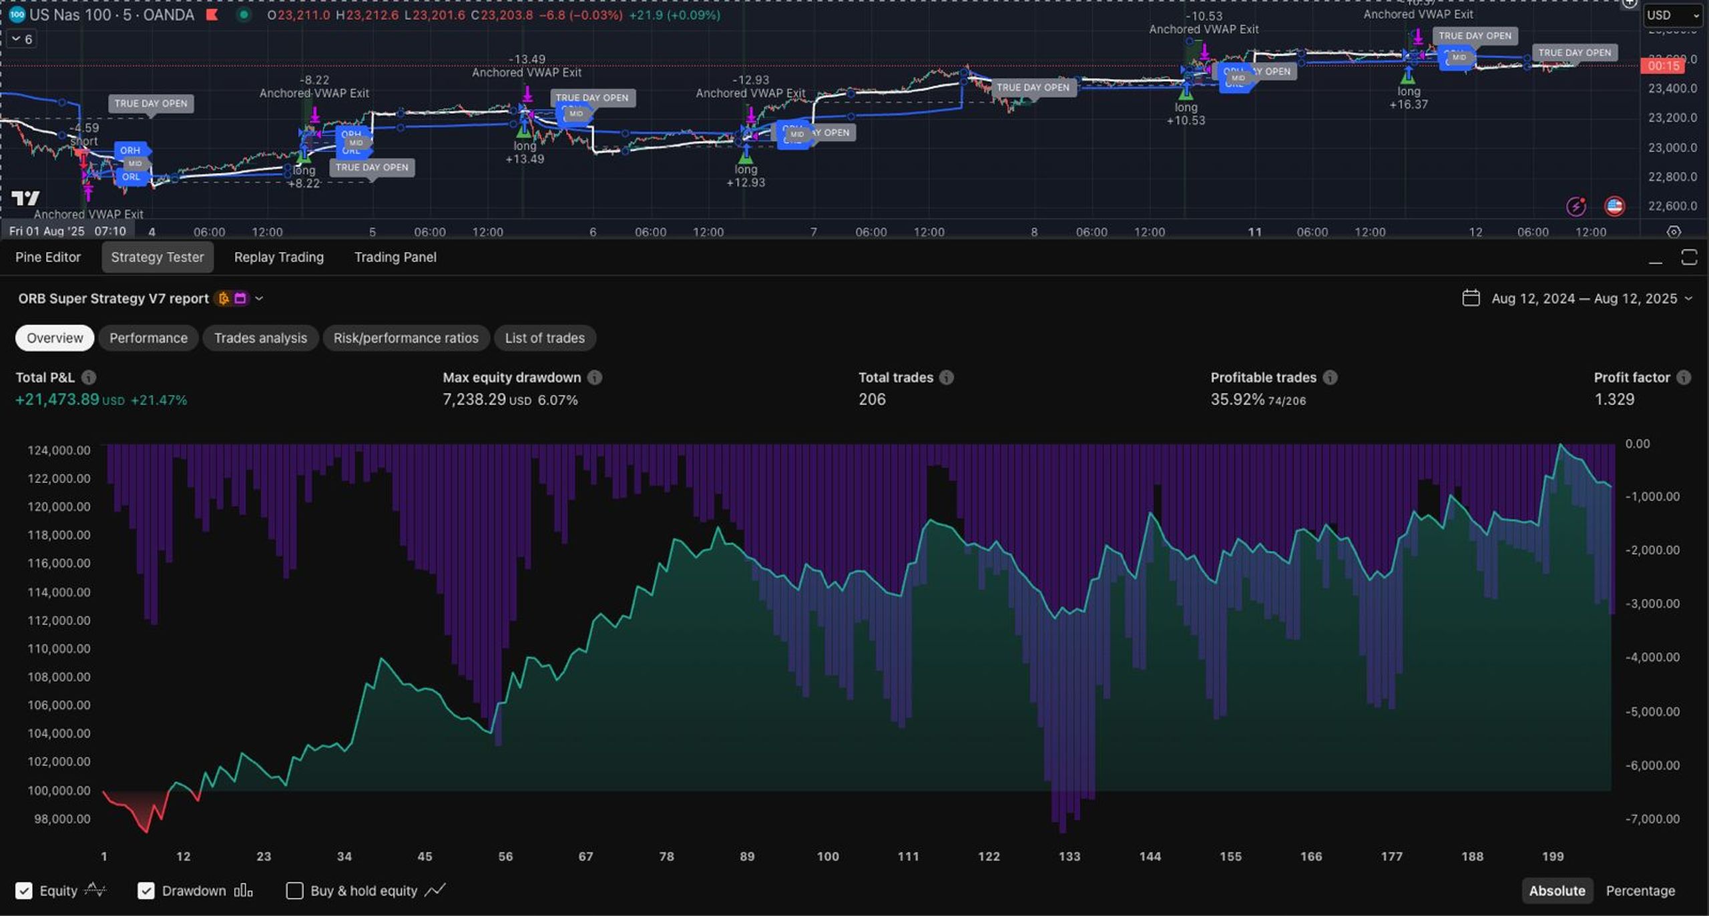The image size is (1709, 916).
Task: Click the -7,000.00 drawdown axis label
Action: 1652,819
